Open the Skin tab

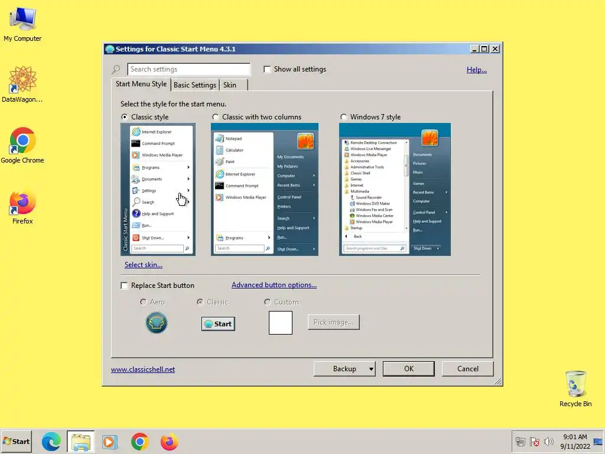pos(230,85)
